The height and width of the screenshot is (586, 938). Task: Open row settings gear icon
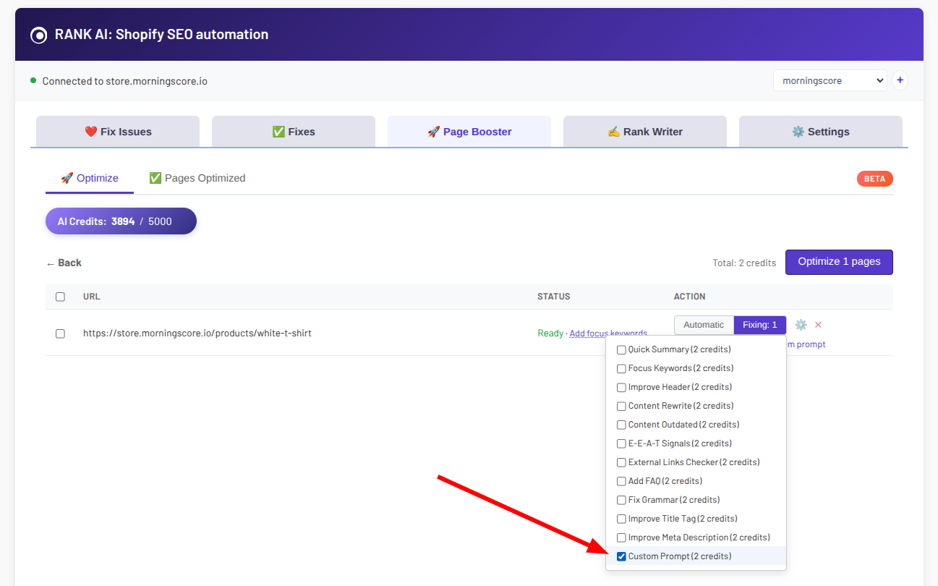[x=801, y=325]
